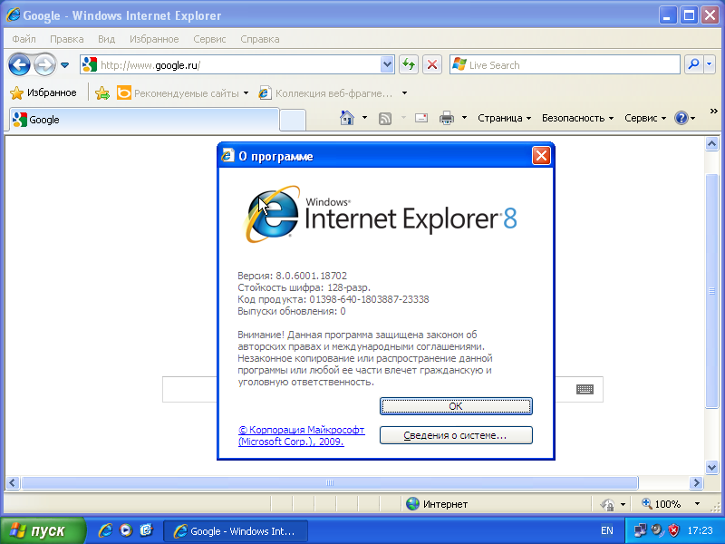
Task: Click the vertical scrollbar down arrow
Action: pos(711,467)
